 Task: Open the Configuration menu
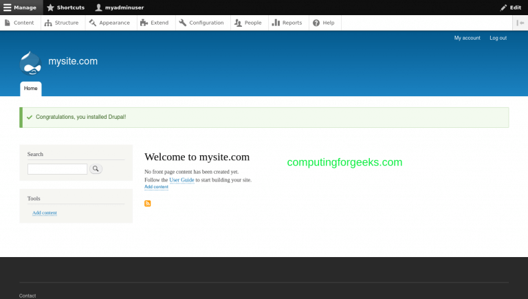point(201,23)
